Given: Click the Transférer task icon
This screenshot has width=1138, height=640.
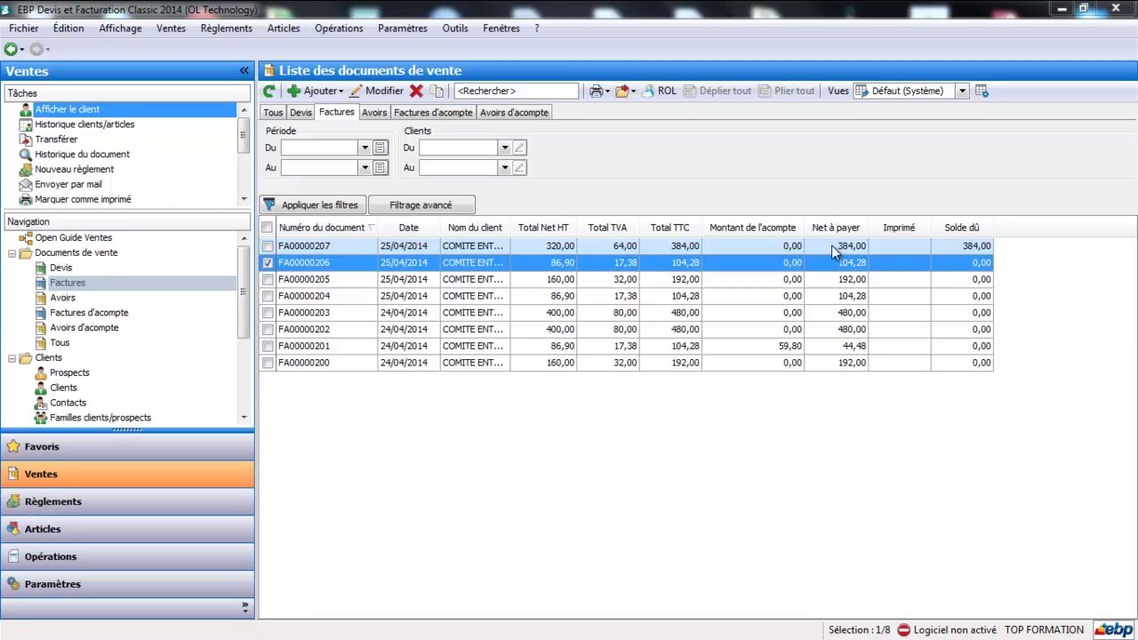Looking at the screenshot, I should (26, 140).
